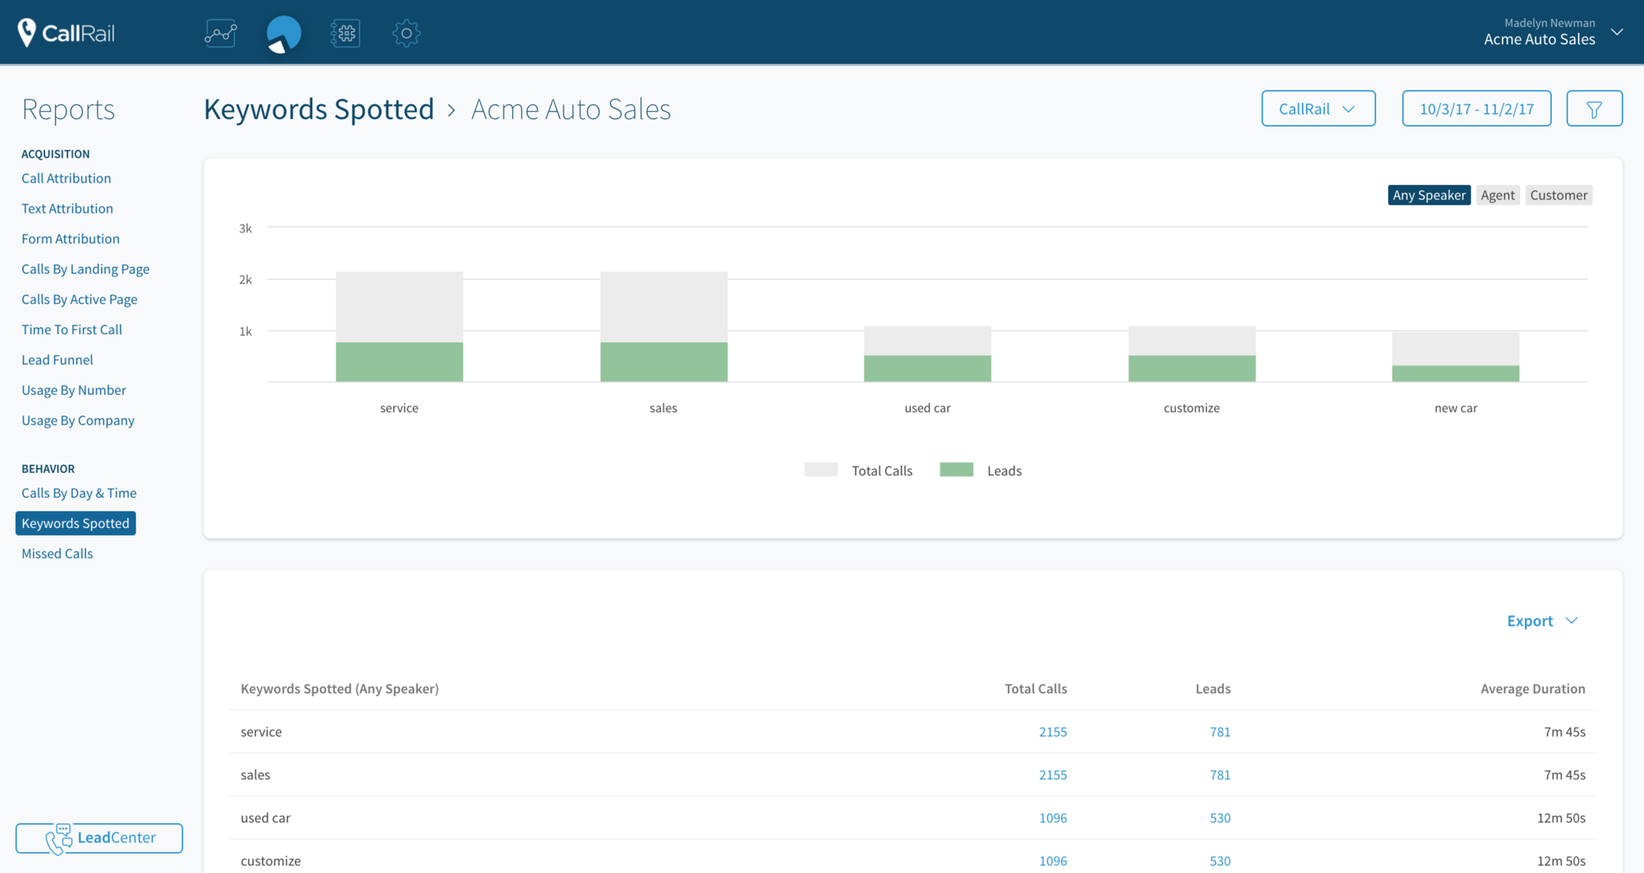Image resolution: width=1644 pixels, height=873 pixels.
Task: Click the Average Duration column header
Action: (1533, 689)
